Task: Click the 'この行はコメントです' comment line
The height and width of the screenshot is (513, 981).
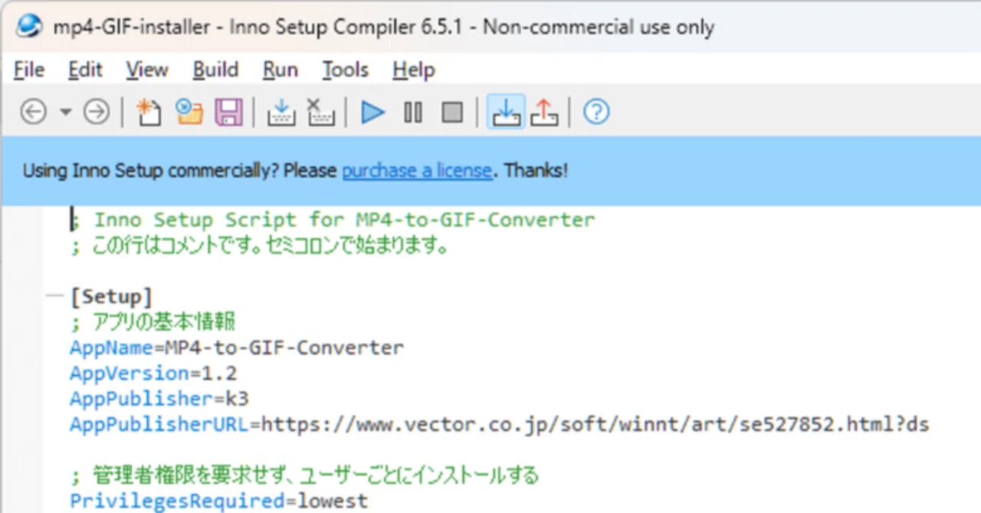Action: [x=260, y=246]
